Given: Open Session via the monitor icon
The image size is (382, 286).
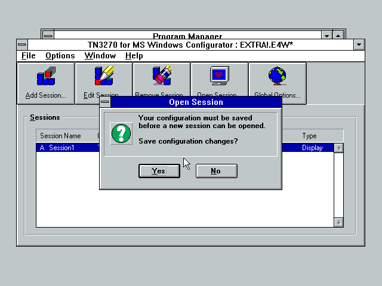Looking at the screenshot, I should 220,76.
